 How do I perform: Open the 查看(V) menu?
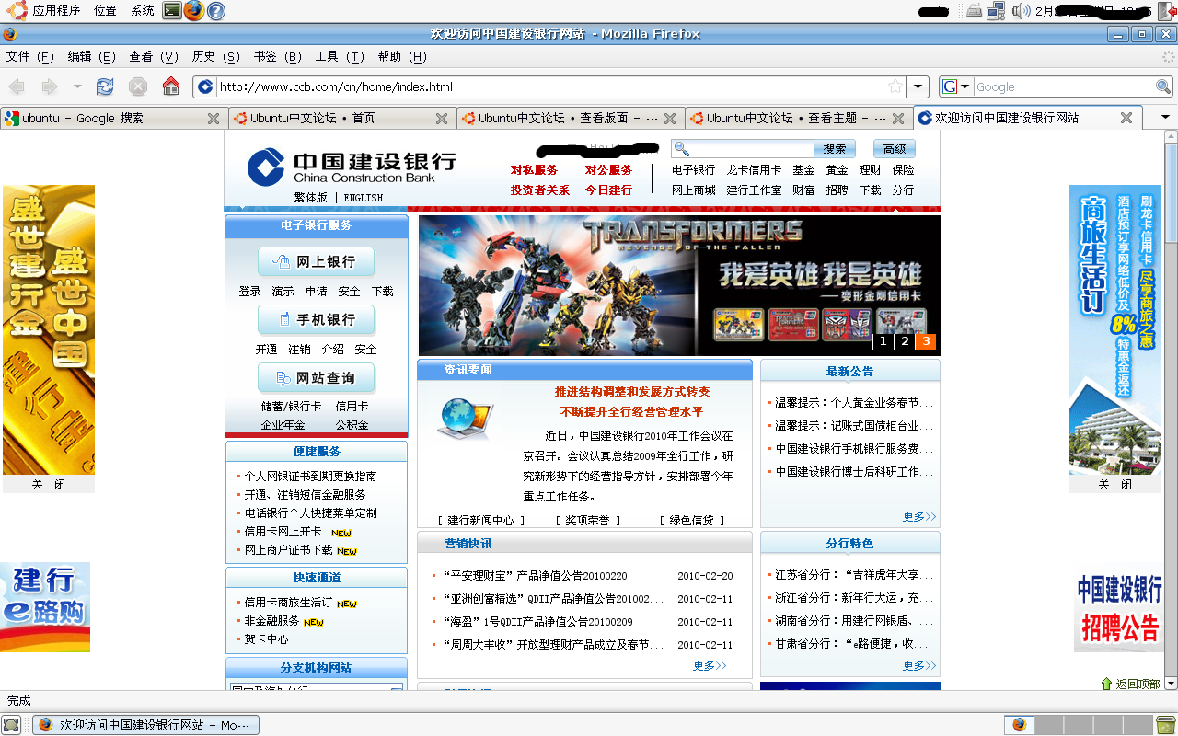point(154,57)
